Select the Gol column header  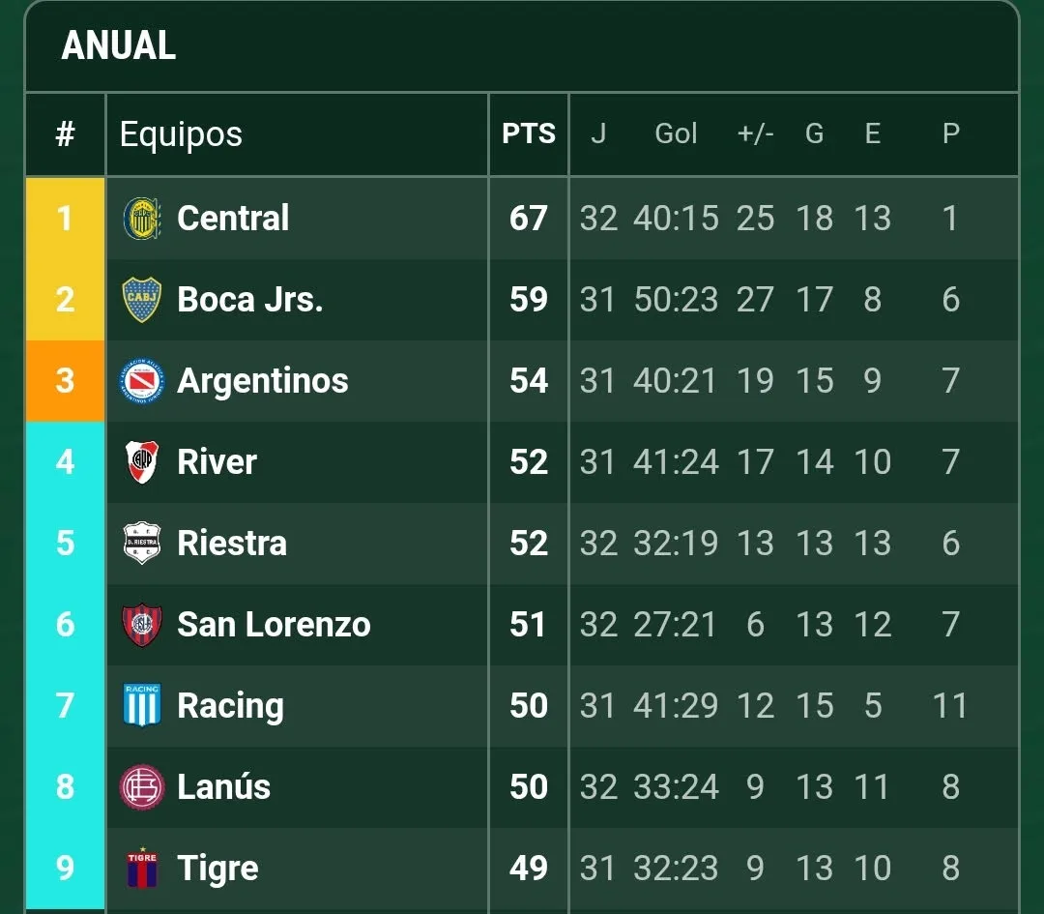(x=676, y=134)
